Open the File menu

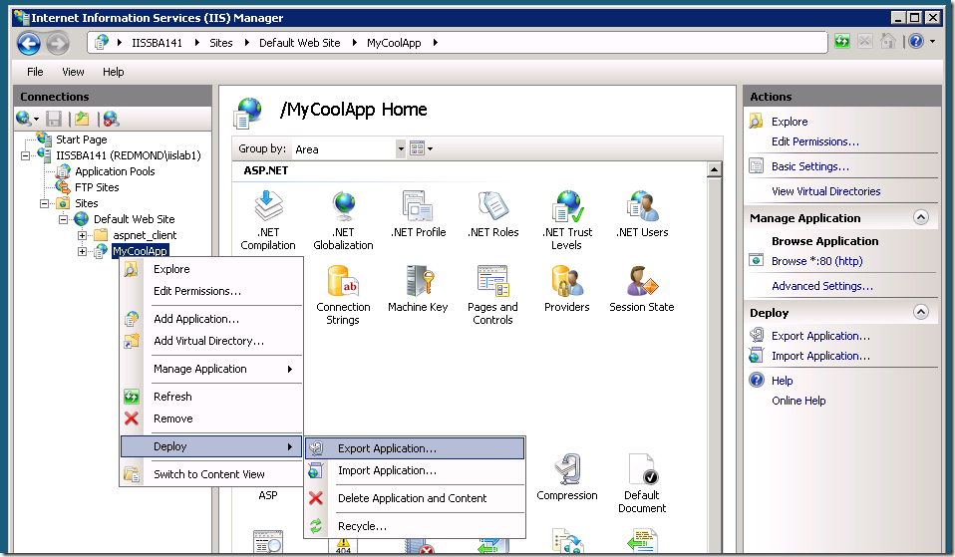[35, 72]
